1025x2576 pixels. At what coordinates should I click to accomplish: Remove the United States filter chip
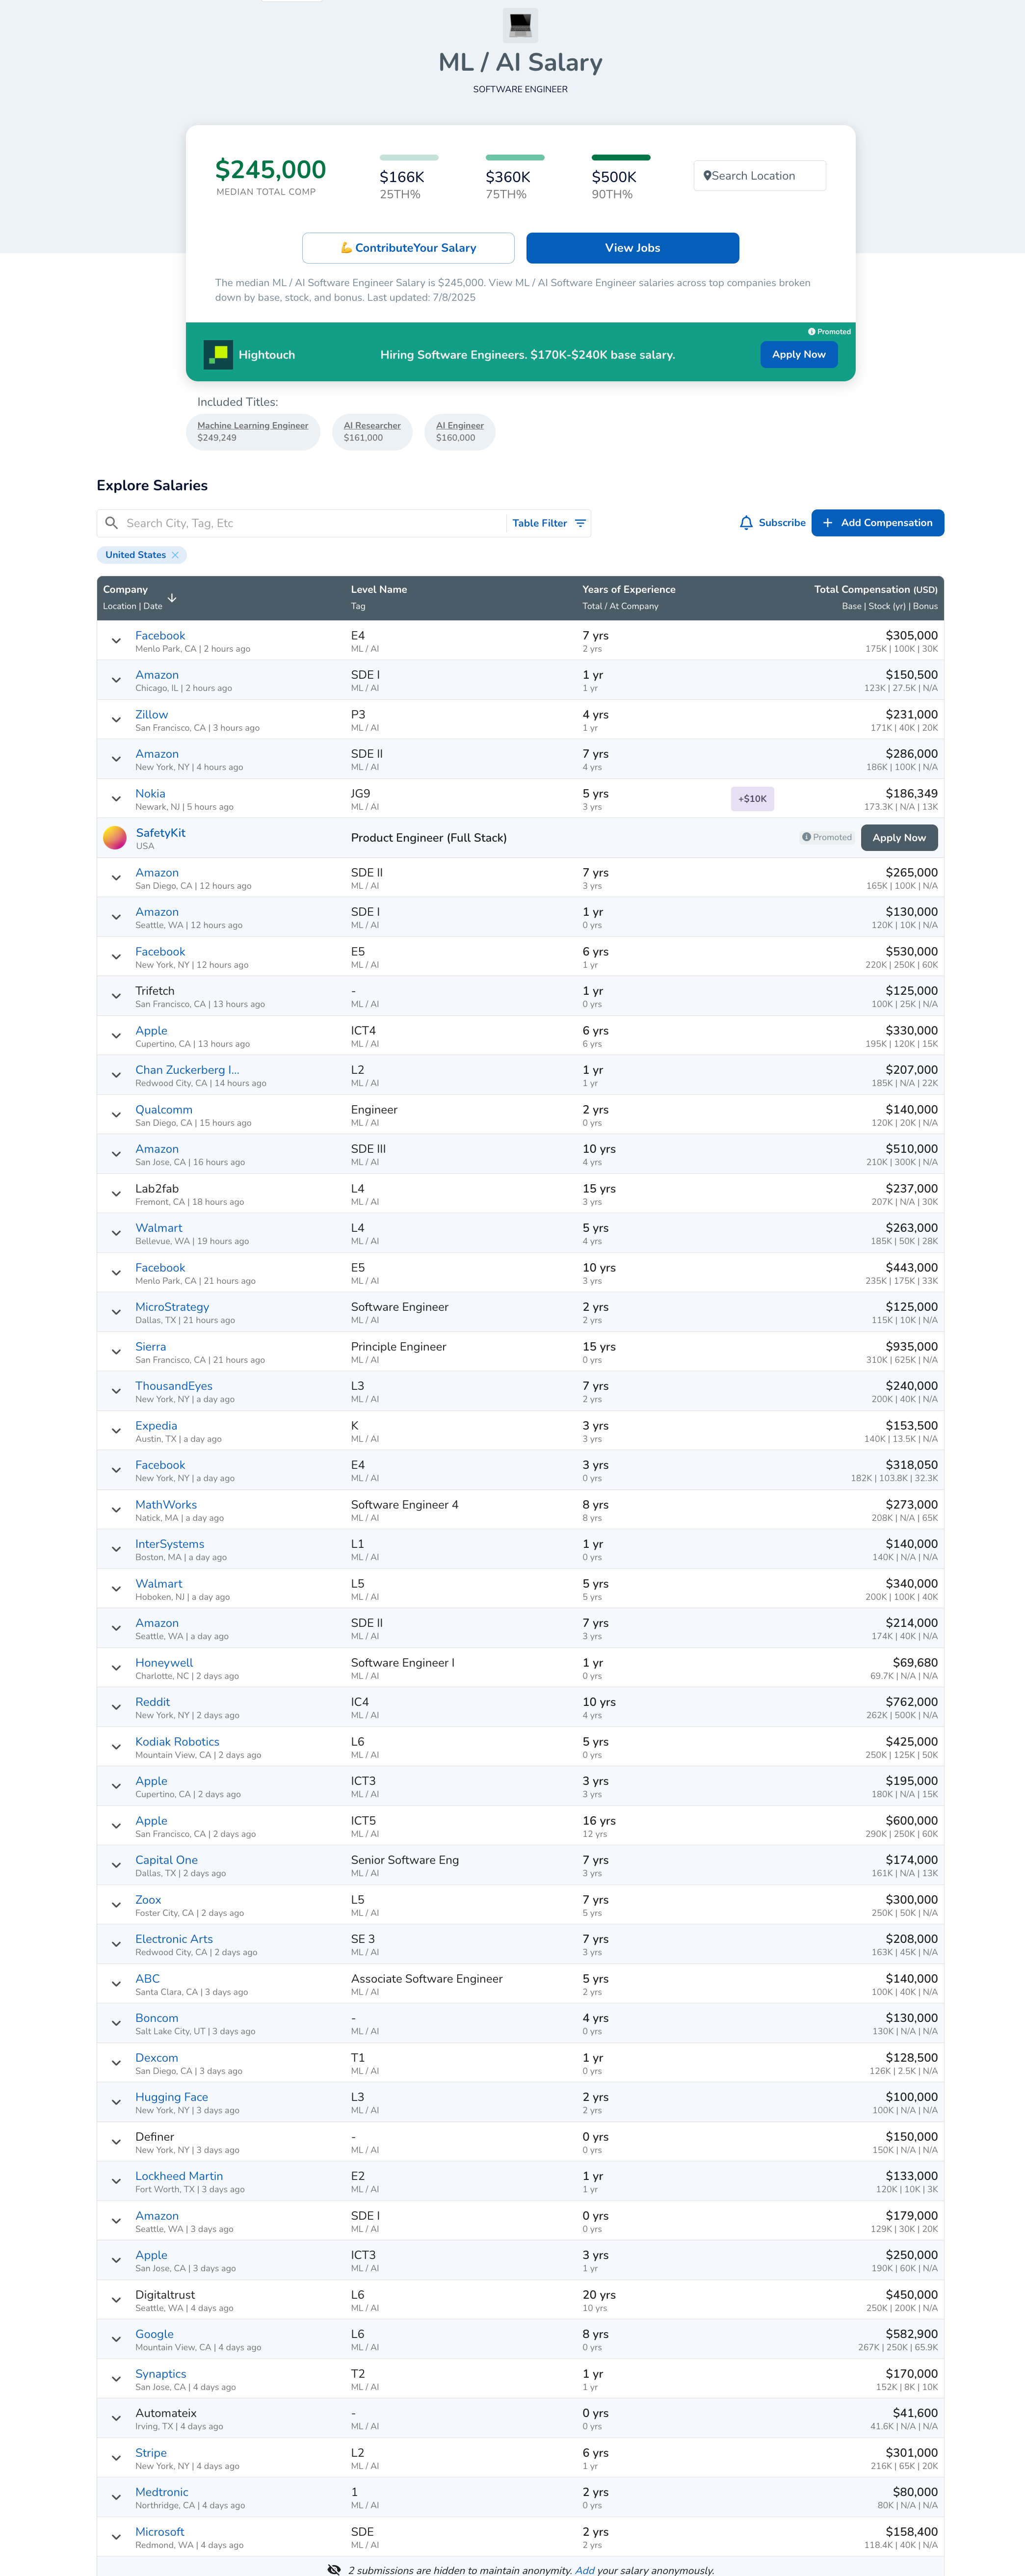click(x=175, y=555)
